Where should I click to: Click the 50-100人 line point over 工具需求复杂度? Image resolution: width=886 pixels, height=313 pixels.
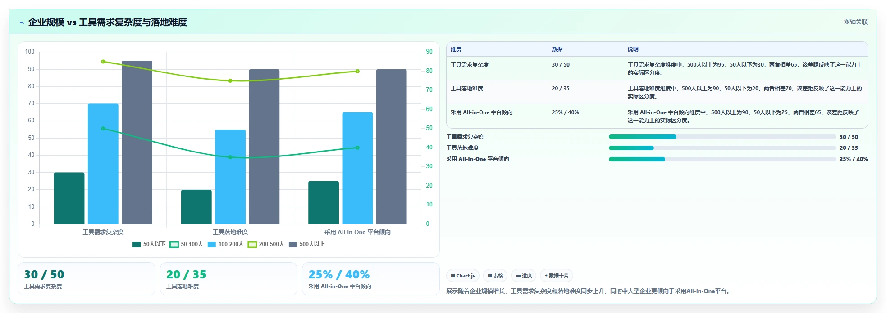tap(103, 129)
